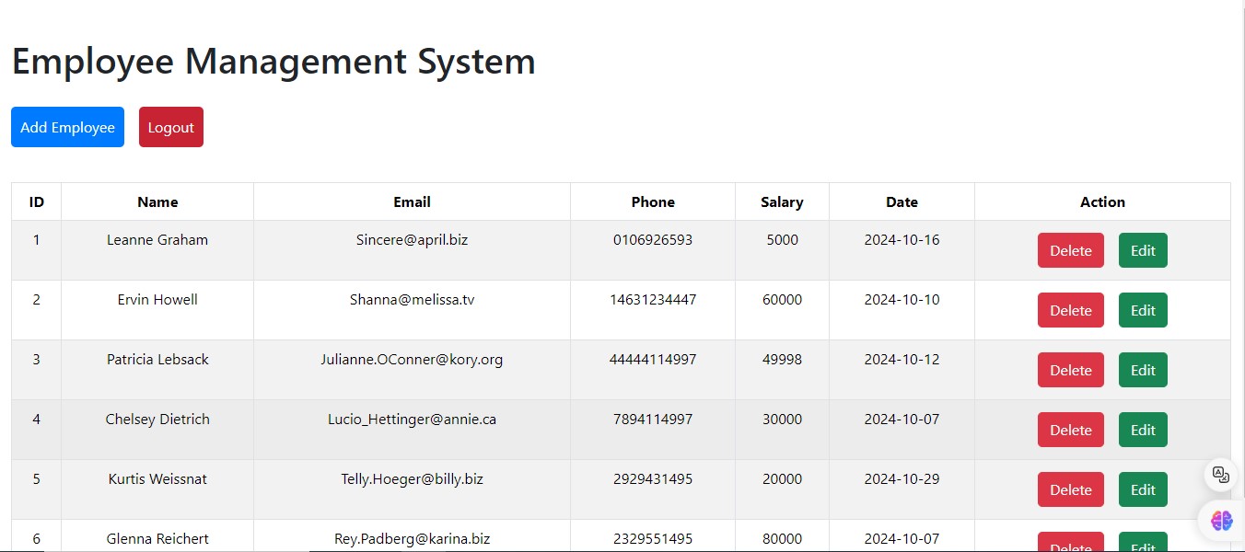Click the Email column header
The height and width of the screenshot is (552, 1245).
412,201
